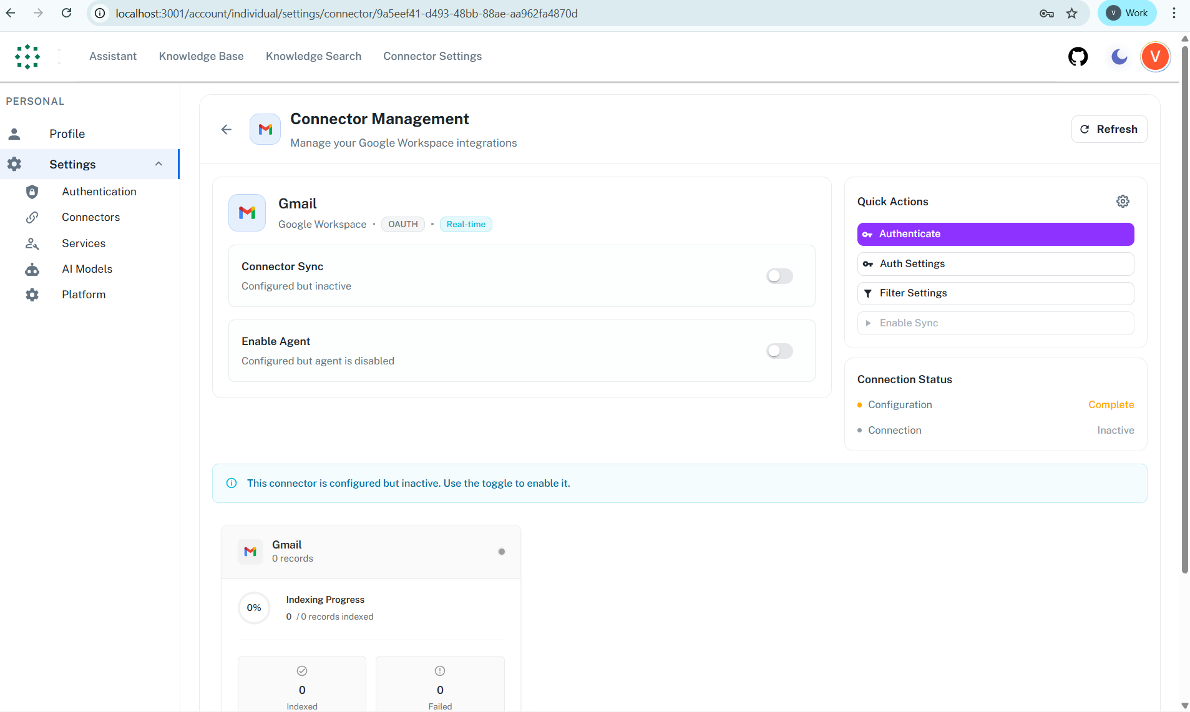Go back with the browser back arrow

pyautogui.click(x=11, y=13)
